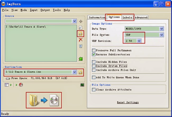Open the graph monitor icon
This screenshot has height=117, width=172.
(82, 85)
